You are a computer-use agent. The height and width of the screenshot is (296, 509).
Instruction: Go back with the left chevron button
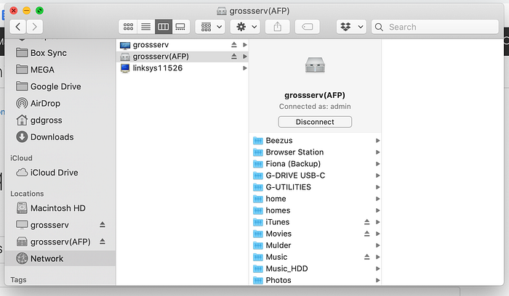(18, 27)
